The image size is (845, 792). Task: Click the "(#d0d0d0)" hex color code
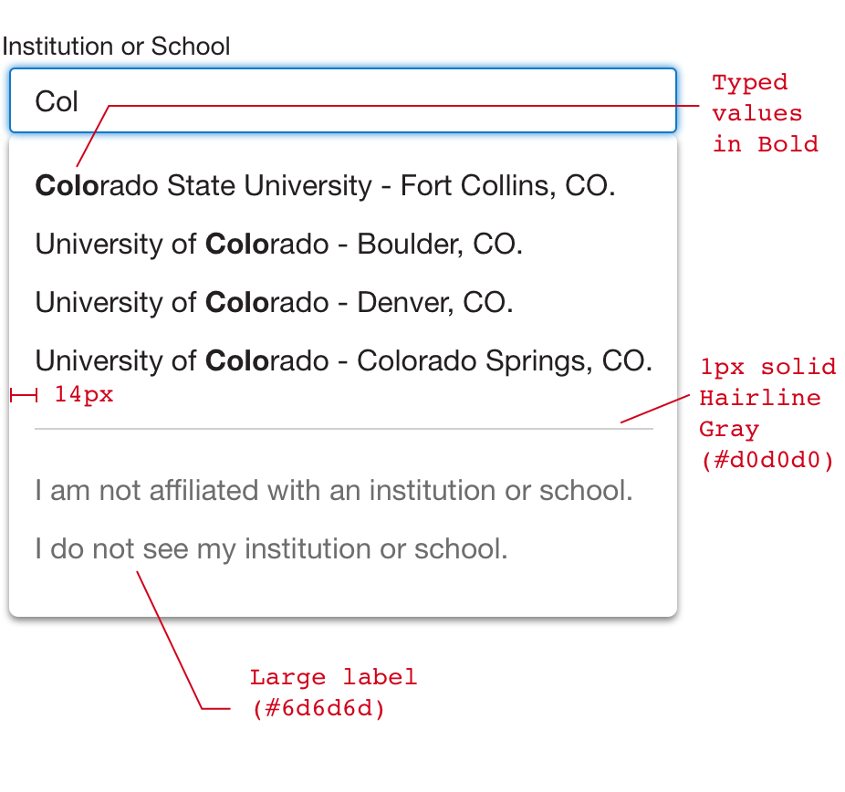click(x=767, y=461)
